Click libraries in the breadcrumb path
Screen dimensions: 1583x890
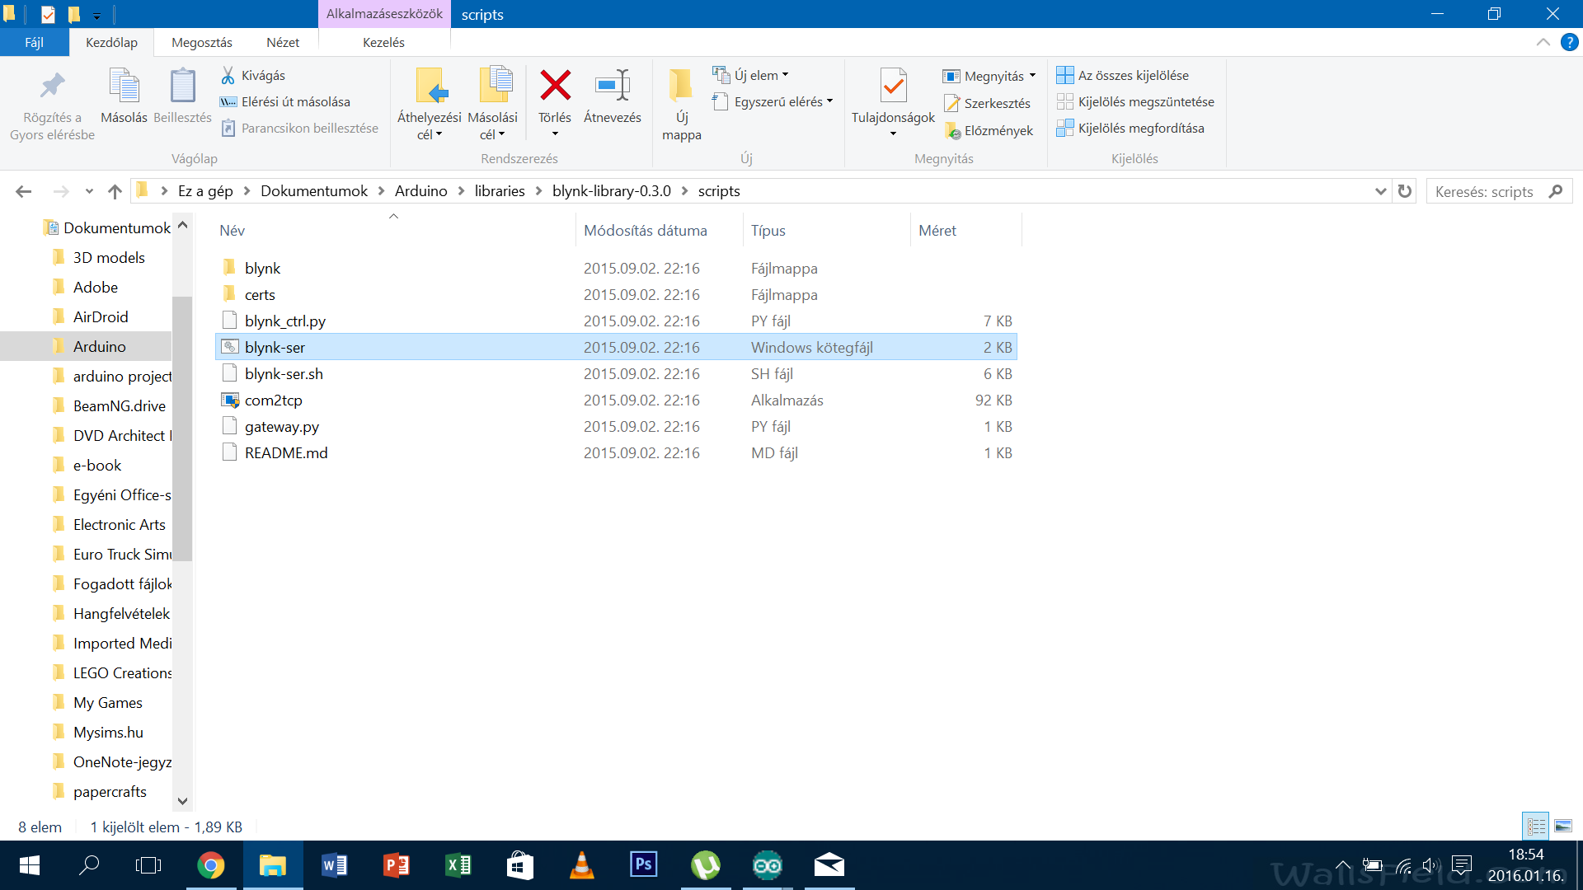[499, 191]
